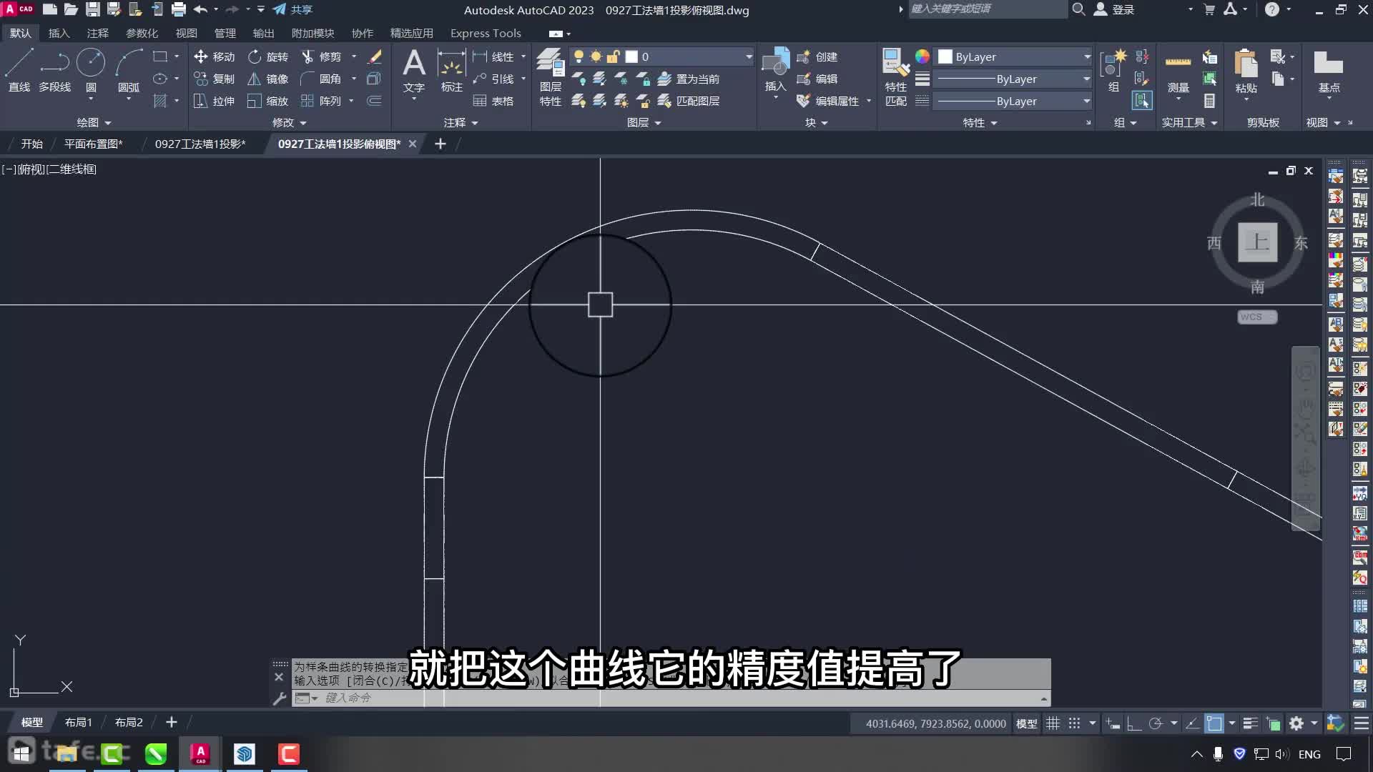Select the Line (直线) draw tool

point(19,71)
